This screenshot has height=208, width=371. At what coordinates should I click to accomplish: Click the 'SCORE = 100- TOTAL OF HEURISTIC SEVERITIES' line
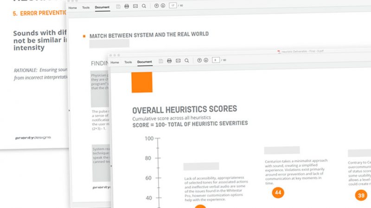[190, 124]
